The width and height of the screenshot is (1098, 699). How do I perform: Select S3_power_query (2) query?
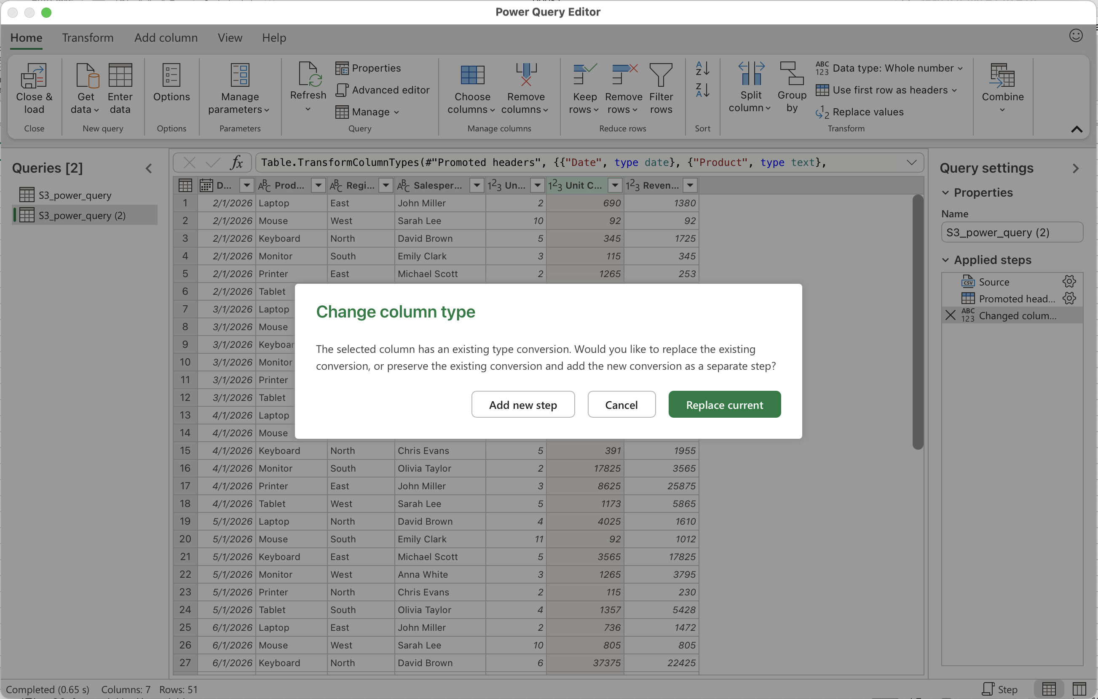(85, 215)
